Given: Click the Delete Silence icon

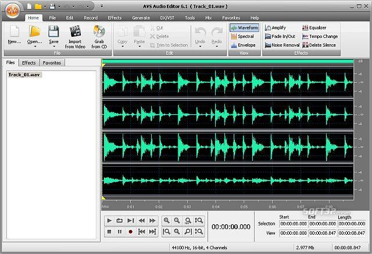Looking at the screenshot, I should coord(306,45).
